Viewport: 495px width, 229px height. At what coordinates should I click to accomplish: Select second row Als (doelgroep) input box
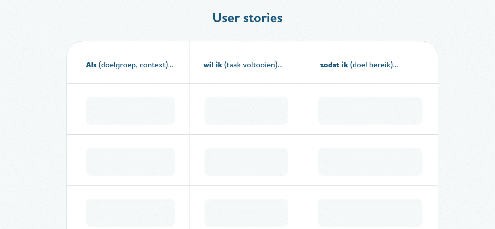pyautogui.click(x=130, y=162)
